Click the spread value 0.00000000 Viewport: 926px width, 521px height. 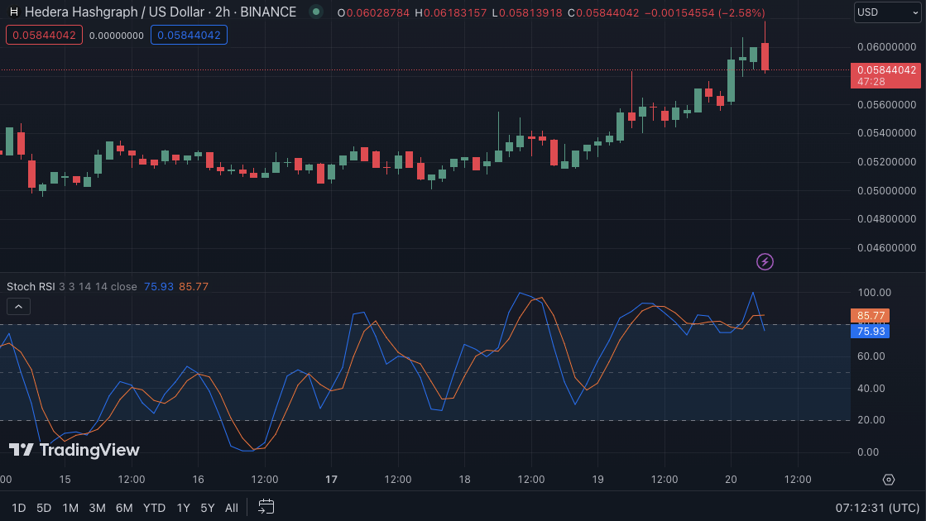[117, 36]
